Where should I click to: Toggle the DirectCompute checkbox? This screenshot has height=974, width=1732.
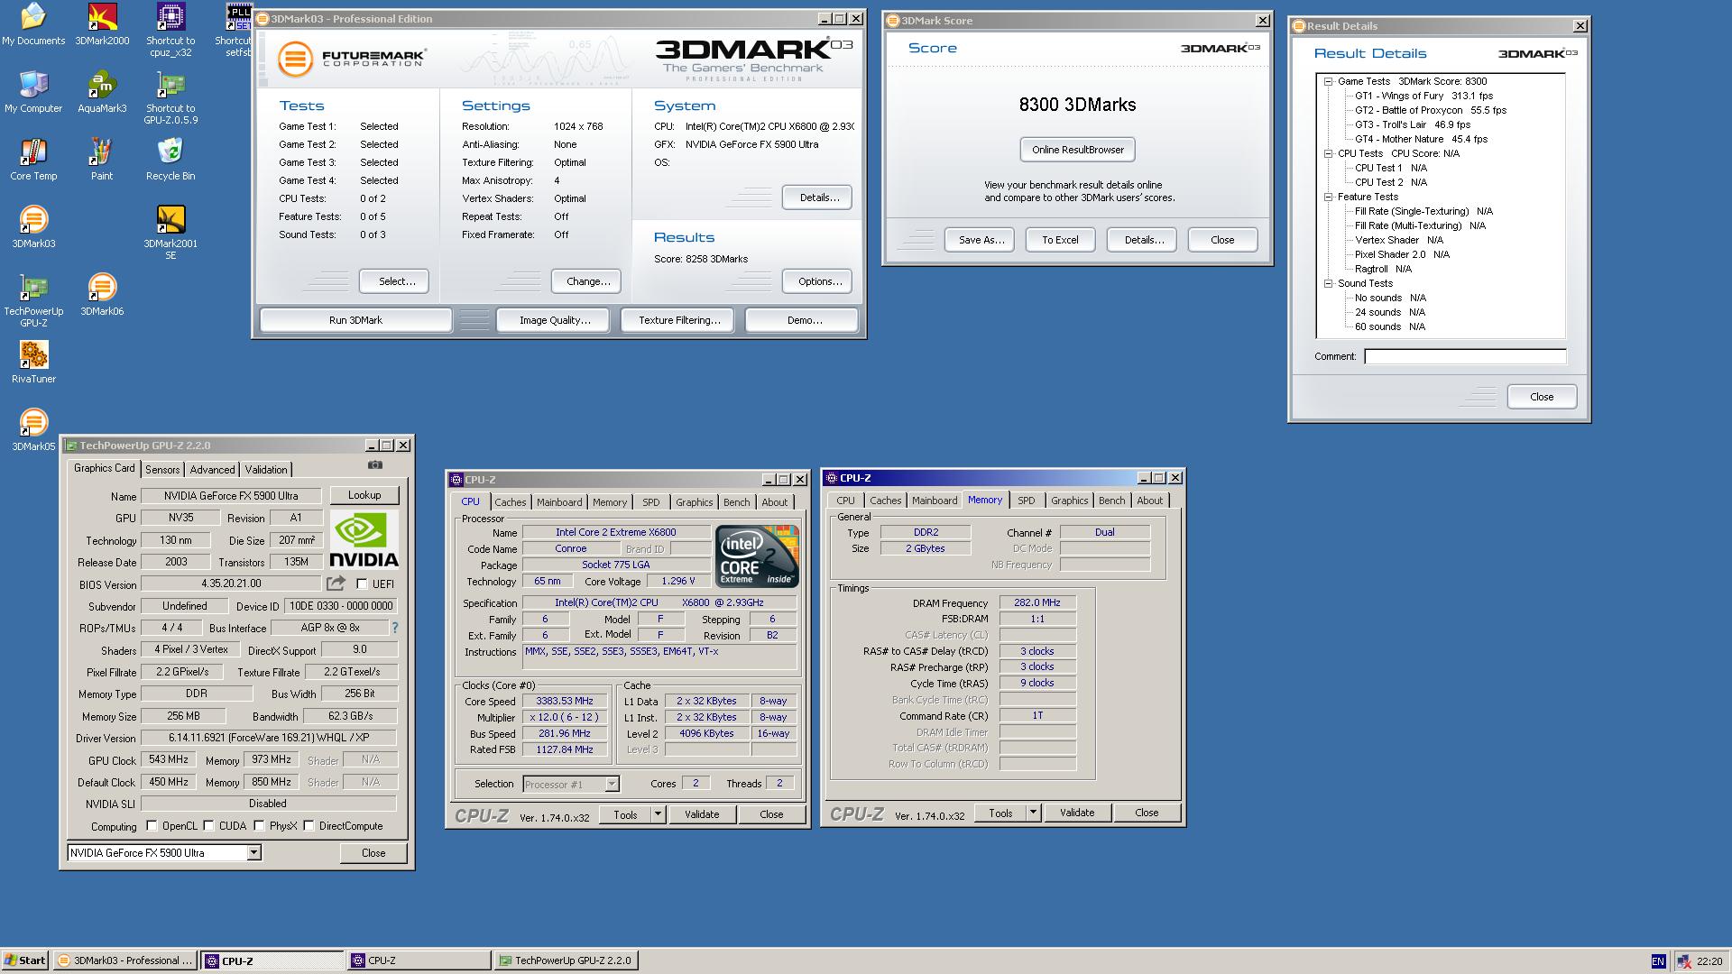point(309,826)
